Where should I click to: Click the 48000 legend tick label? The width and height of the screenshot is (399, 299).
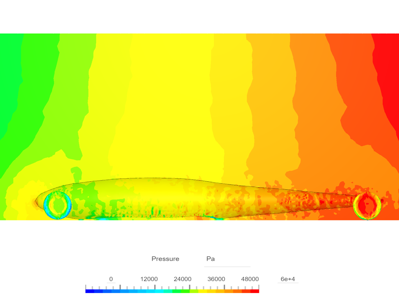tap(250, 279)
